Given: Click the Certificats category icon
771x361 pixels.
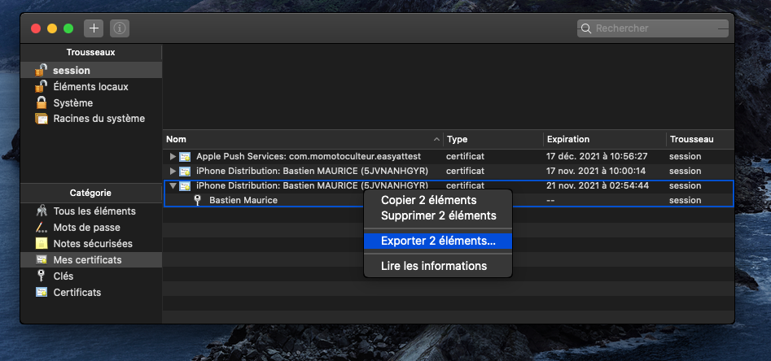Looking at the screenshot, I should [42, 292].
